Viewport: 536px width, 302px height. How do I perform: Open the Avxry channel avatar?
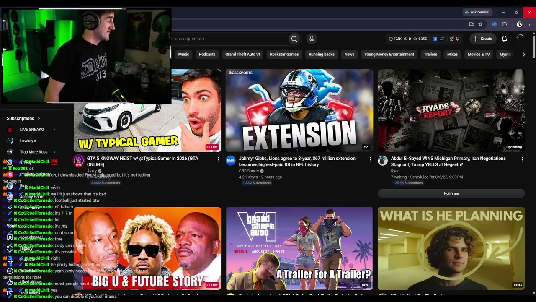point(79,161)
